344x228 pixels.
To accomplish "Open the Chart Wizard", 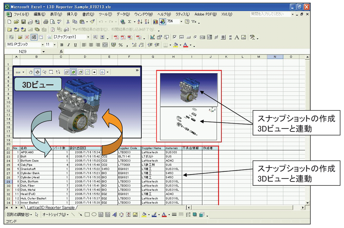I will point(156,22).
